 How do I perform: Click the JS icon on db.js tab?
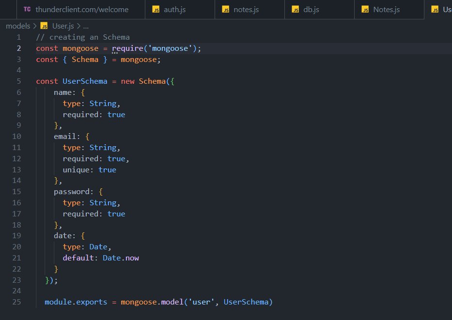pos(295,10)
